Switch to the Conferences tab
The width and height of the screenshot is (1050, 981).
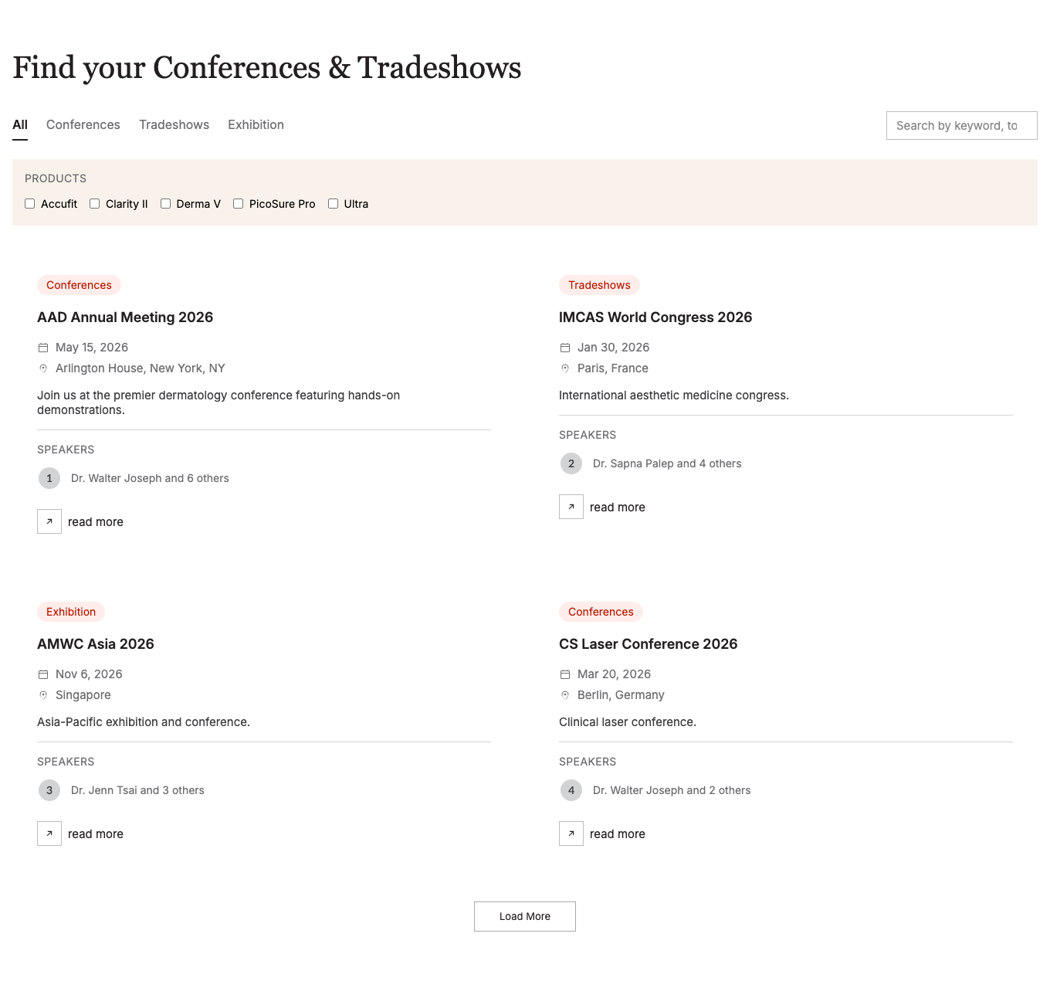coord(83,124)
